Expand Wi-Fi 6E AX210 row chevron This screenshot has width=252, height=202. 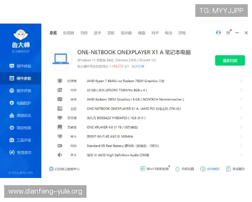click(241, 136)
